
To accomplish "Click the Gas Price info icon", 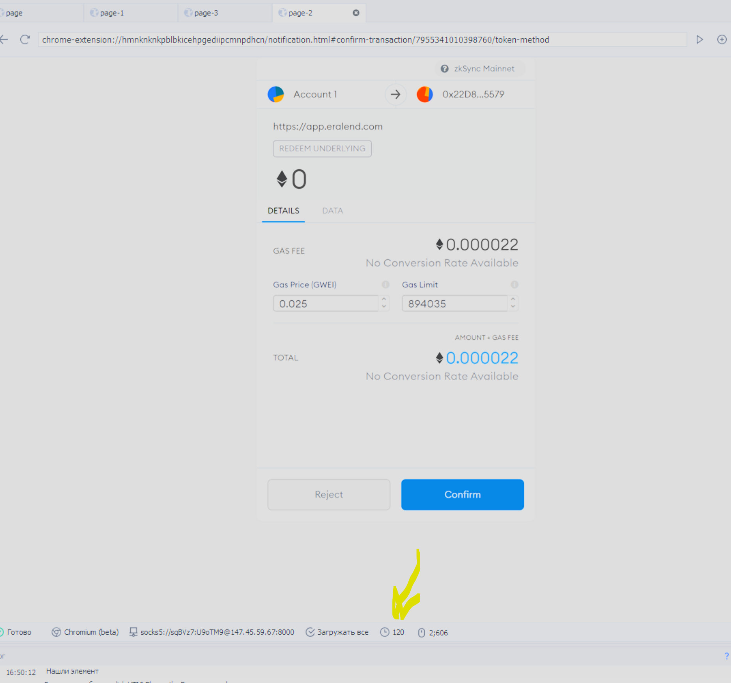I will 385,284.
